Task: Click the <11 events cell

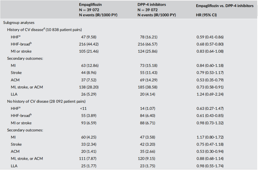Action: pyautogui.click(x=83, y=109)
